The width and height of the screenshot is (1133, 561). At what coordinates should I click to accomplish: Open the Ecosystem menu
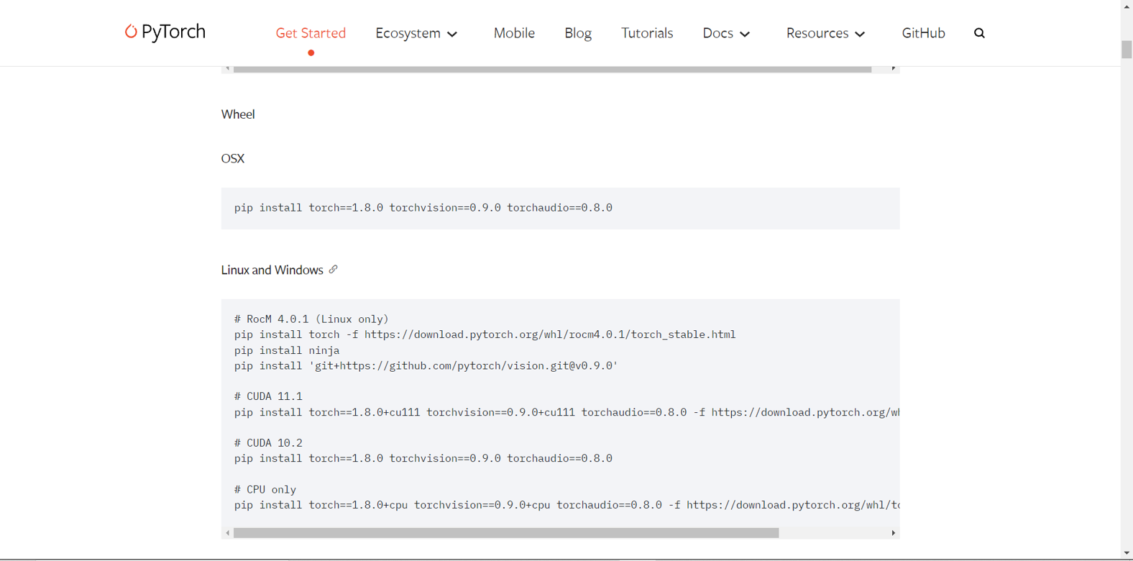408,33
